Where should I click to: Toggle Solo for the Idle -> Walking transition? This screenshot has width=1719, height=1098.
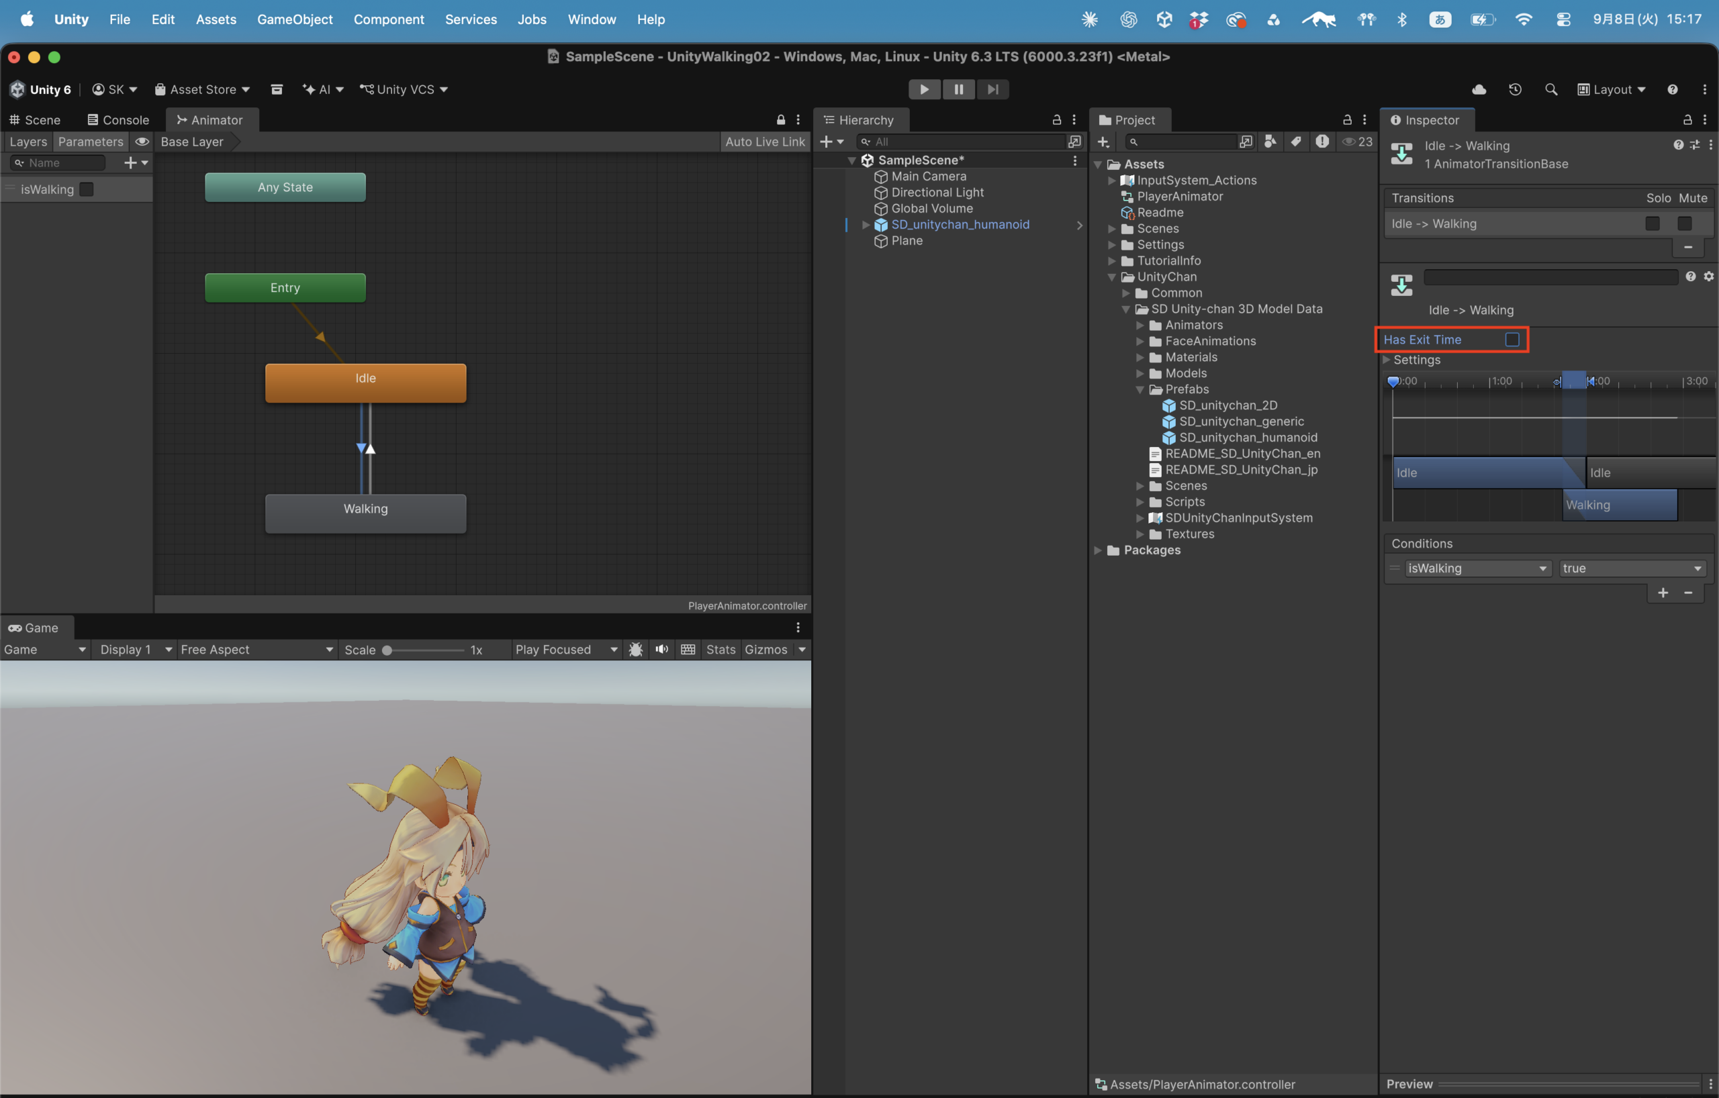(x=1652, y=223)
